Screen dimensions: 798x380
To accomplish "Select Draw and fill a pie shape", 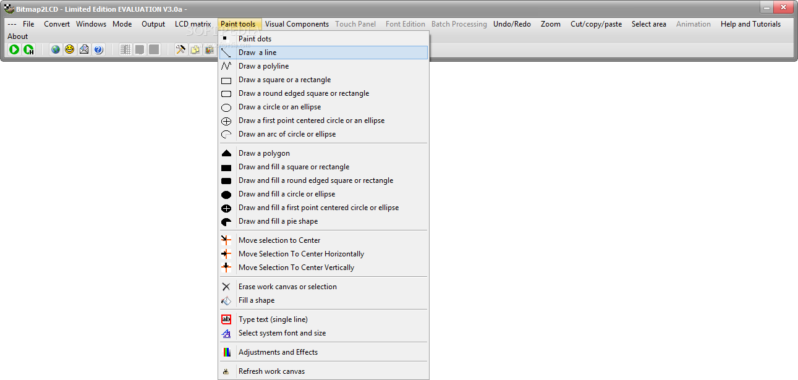I will click(323, 221).
